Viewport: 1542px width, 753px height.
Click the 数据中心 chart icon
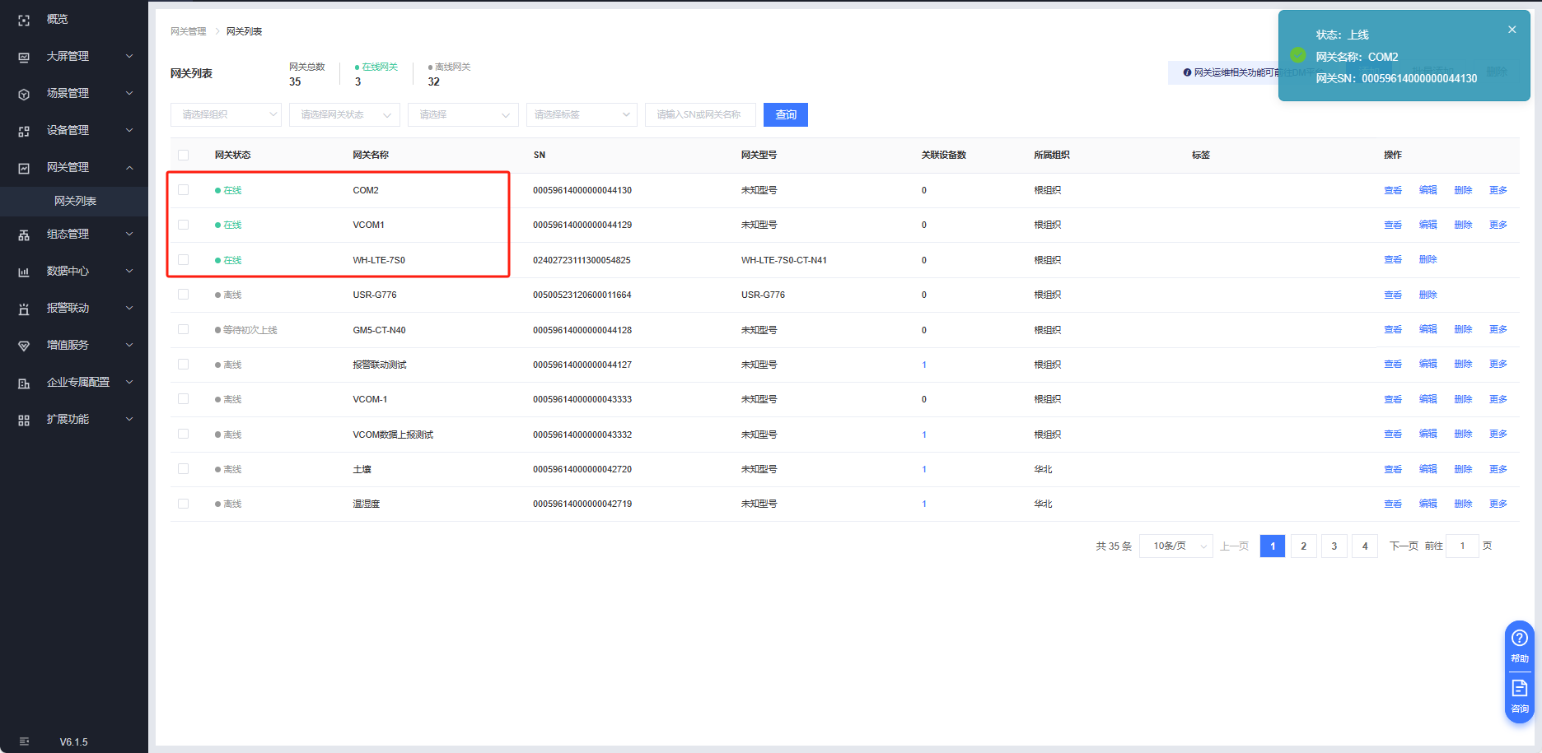point(24,272)
